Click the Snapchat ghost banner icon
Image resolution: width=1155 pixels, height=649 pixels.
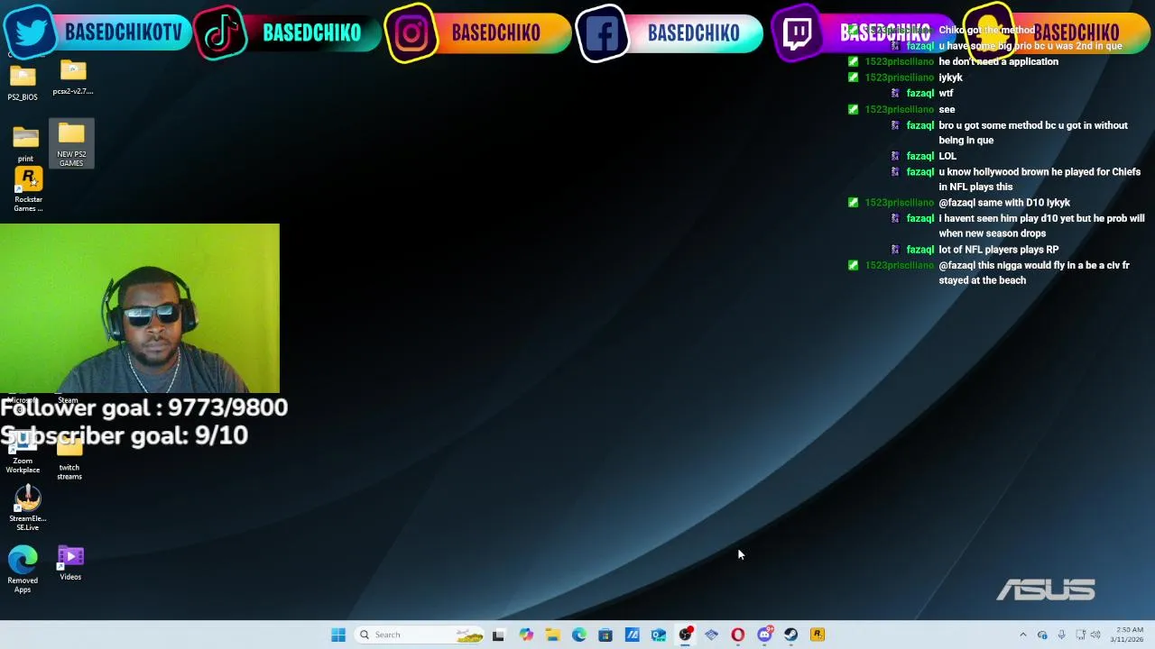(x=990, y=30)
